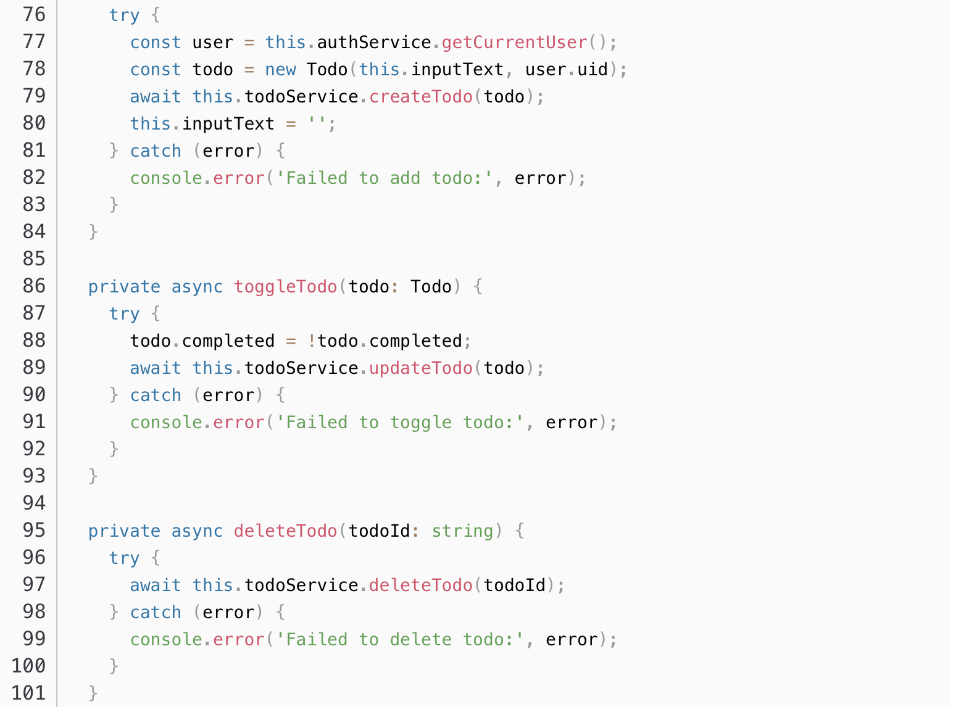Click the deleteTodo name on the private async line

click(x=286, y=531)
